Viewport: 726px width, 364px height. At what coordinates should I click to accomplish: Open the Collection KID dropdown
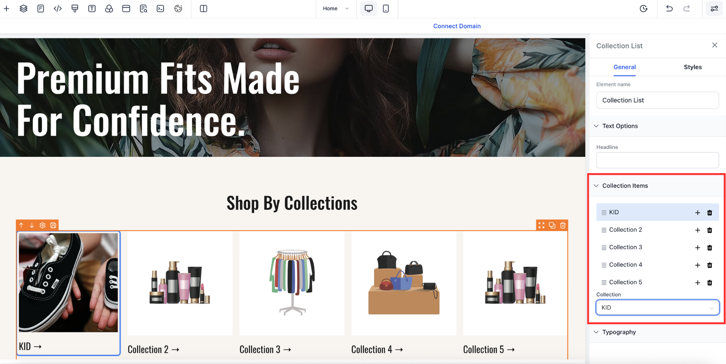[657, 307]
